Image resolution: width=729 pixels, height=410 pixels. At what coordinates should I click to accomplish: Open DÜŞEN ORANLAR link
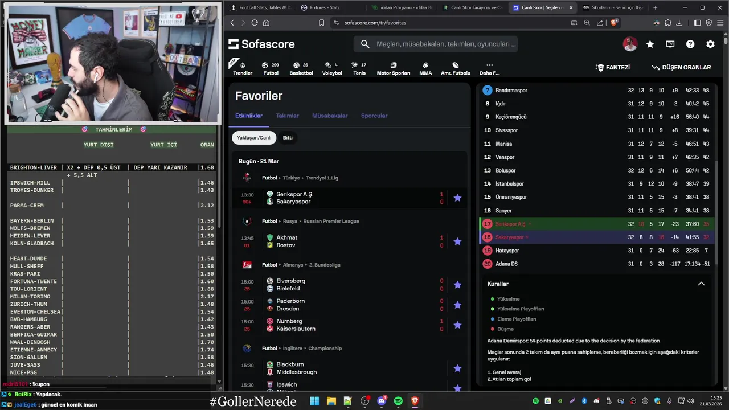(x=681, y=67)
